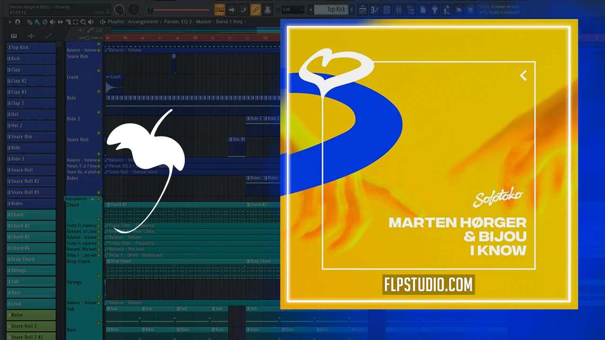This screenshot has height=340, width=605.
Task: Show the patterns tab in picker
Action: point(14,35)
